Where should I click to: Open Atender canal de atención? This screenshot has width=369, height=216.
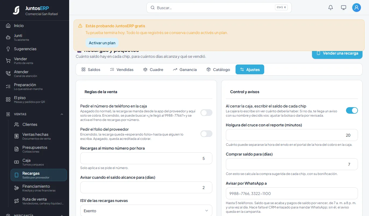pos(35,73)
